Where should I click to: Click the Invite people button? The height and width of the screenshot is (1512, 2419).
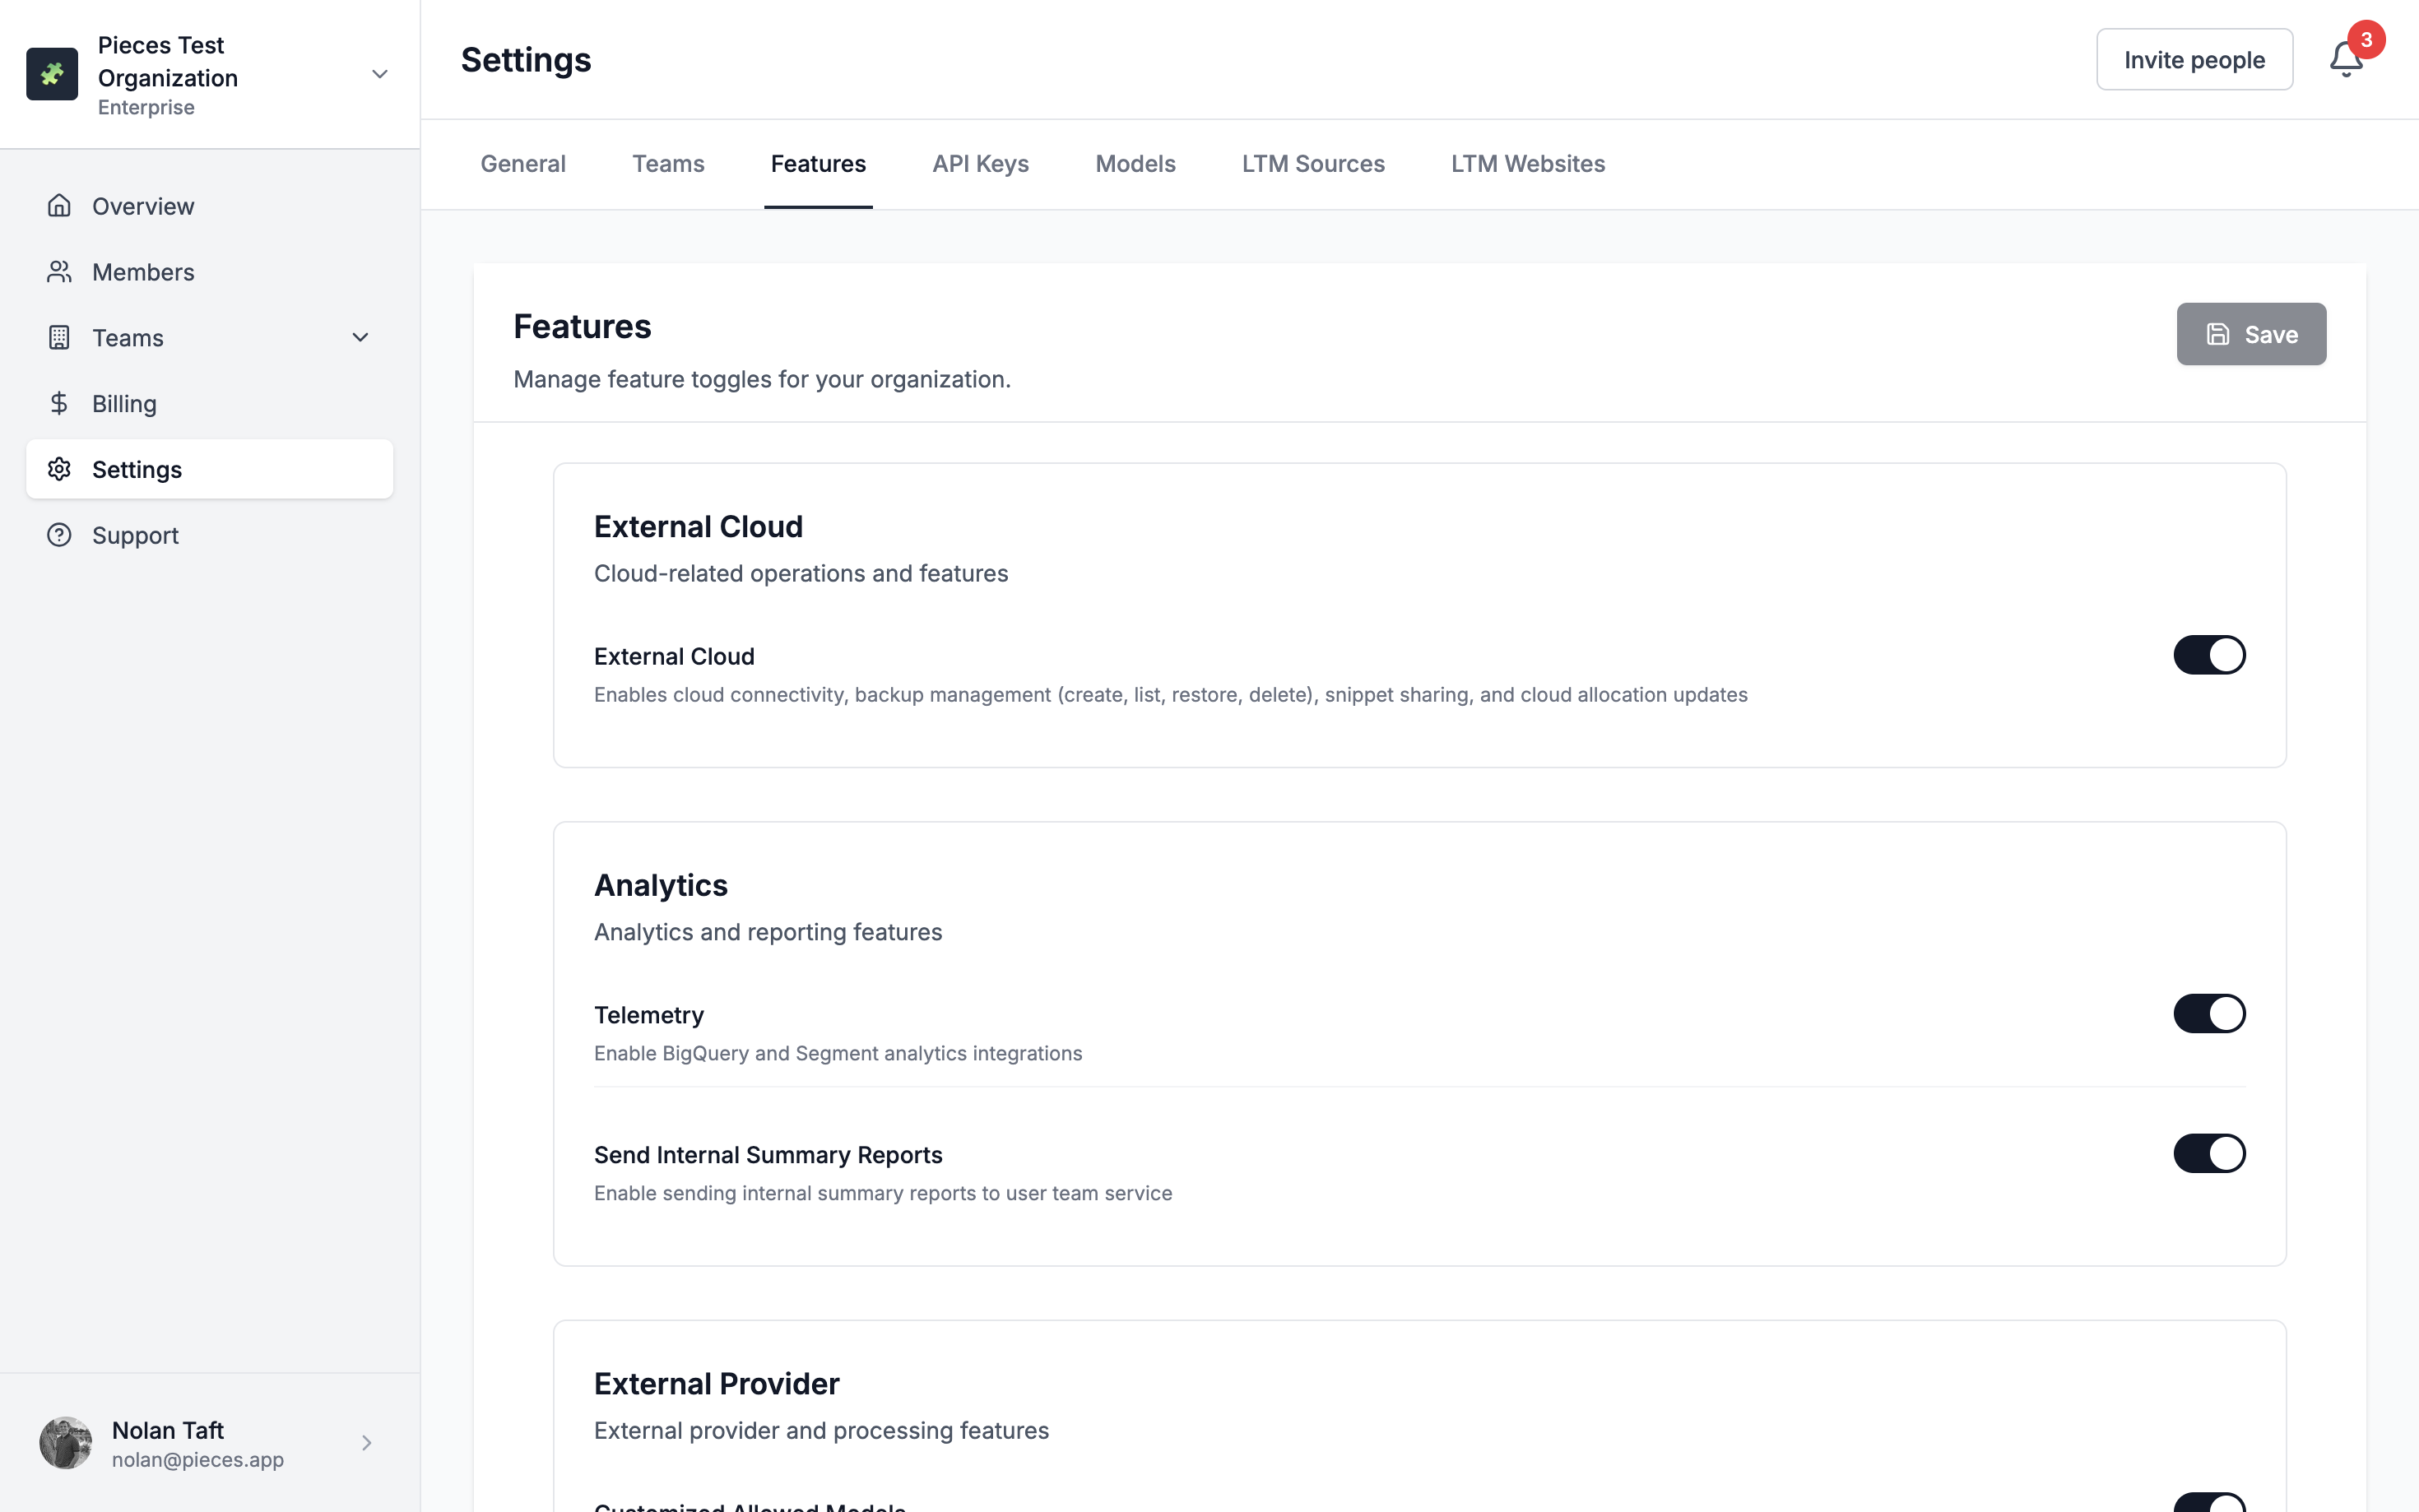[x=2193, y=60]
